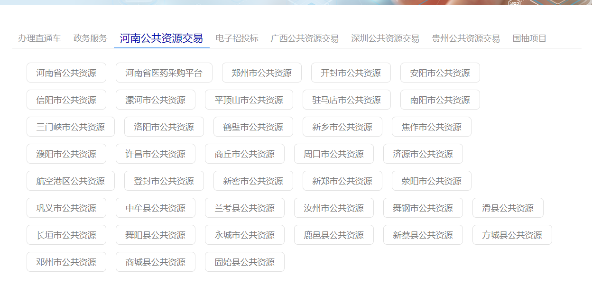This screenshot has width=592, height=295.
Task: Click the 开封市公共资源 button
Action: point(351,73)
